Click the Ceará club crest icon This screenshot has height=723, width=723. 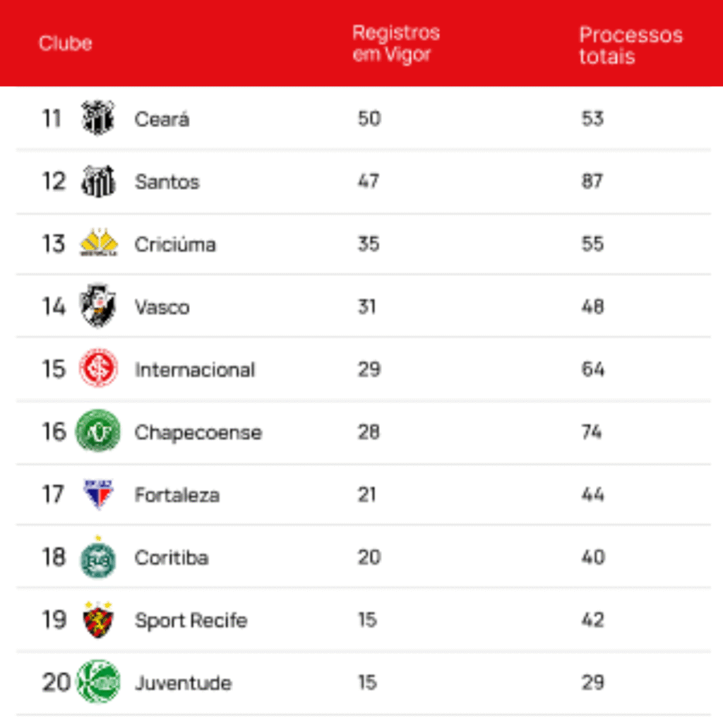click(97, 118)
